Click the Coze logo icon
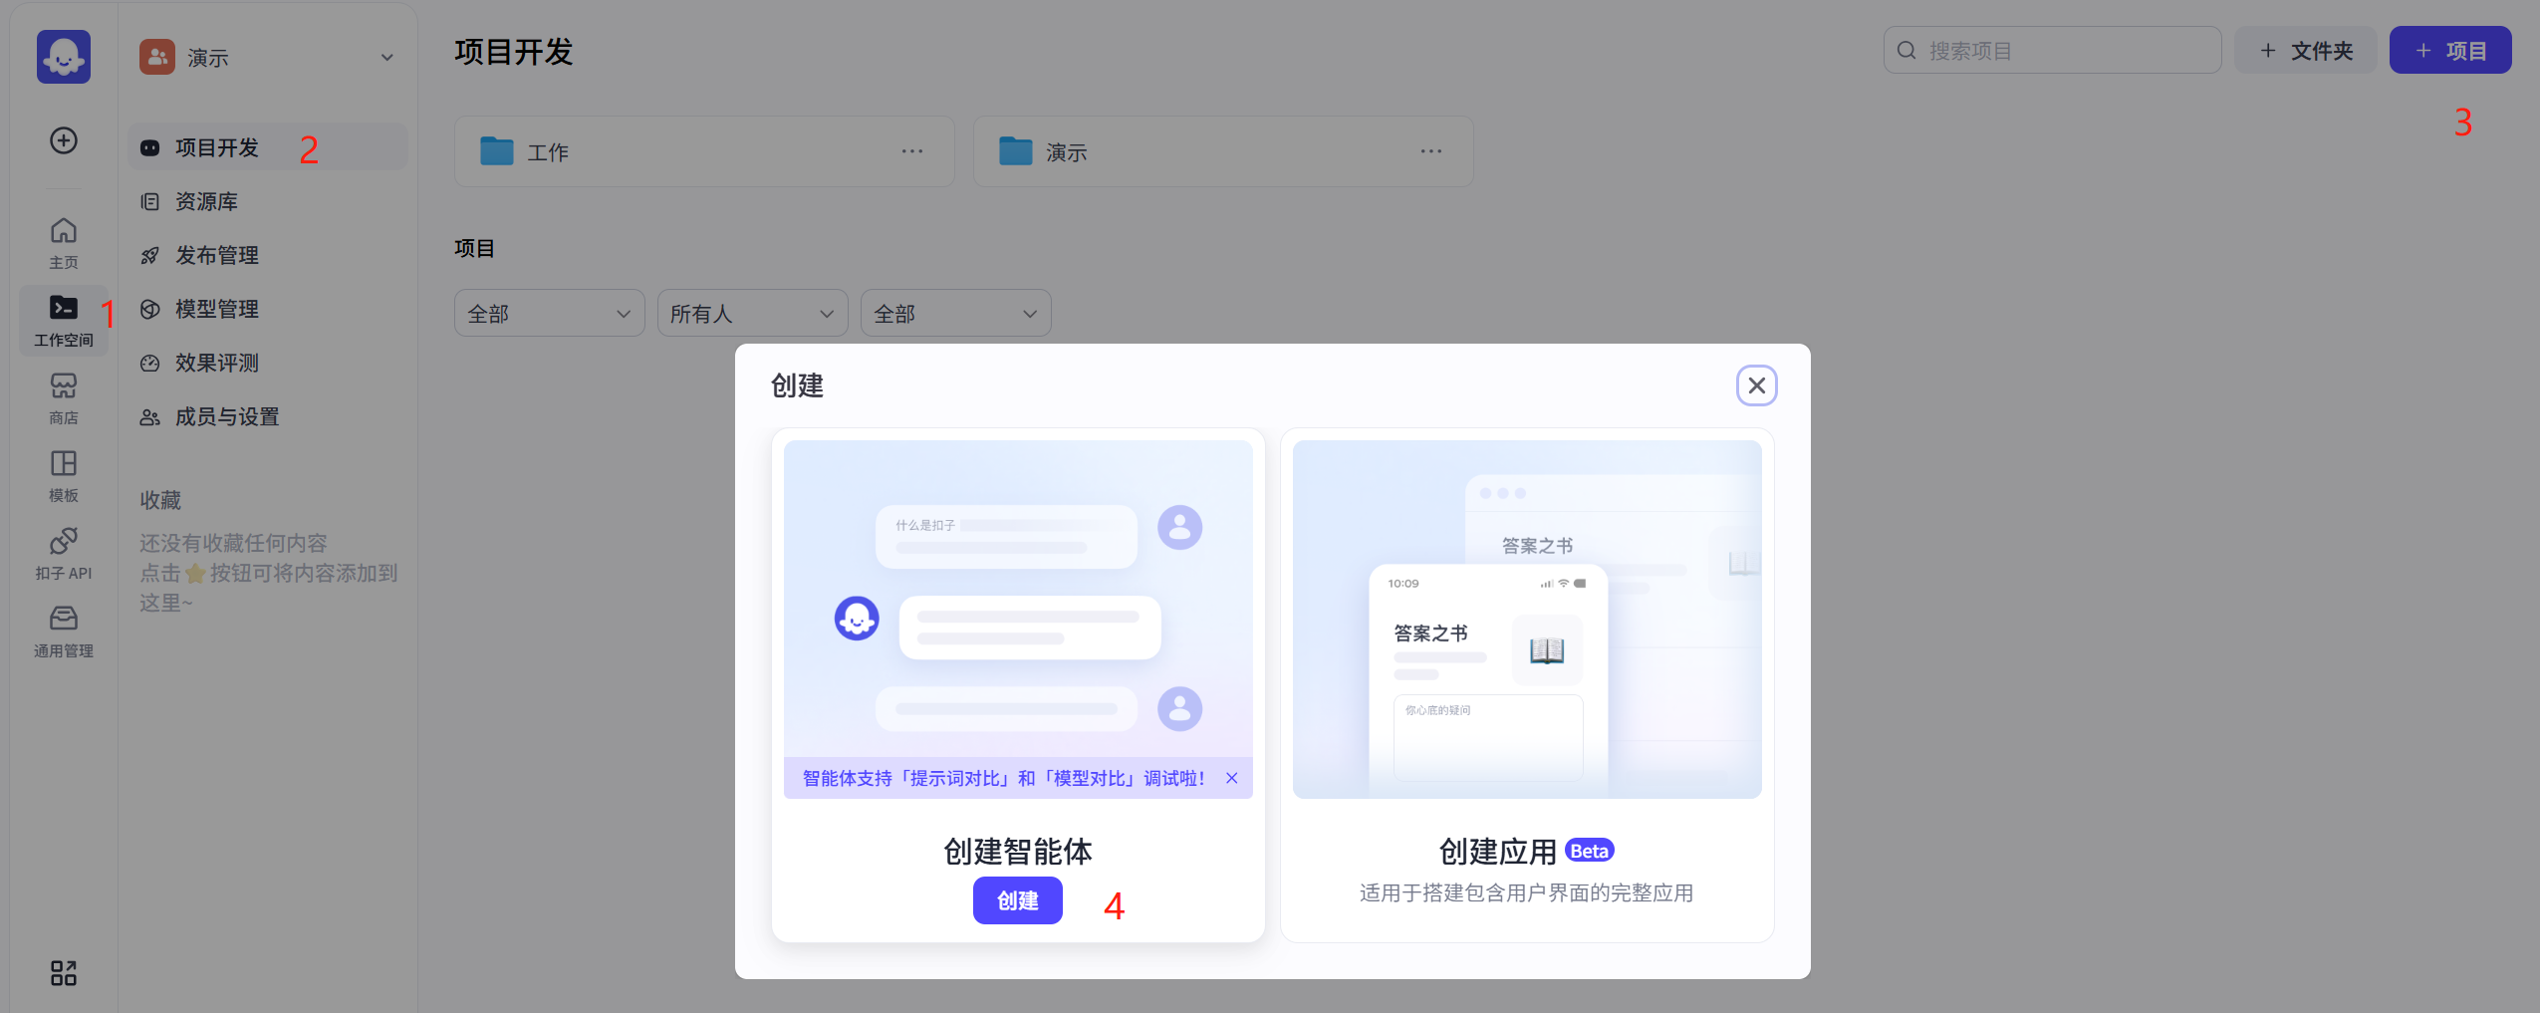Image resolution: width=2540 pixels, height=1013 pixels. pyautogui.click(x=64, y=57)
